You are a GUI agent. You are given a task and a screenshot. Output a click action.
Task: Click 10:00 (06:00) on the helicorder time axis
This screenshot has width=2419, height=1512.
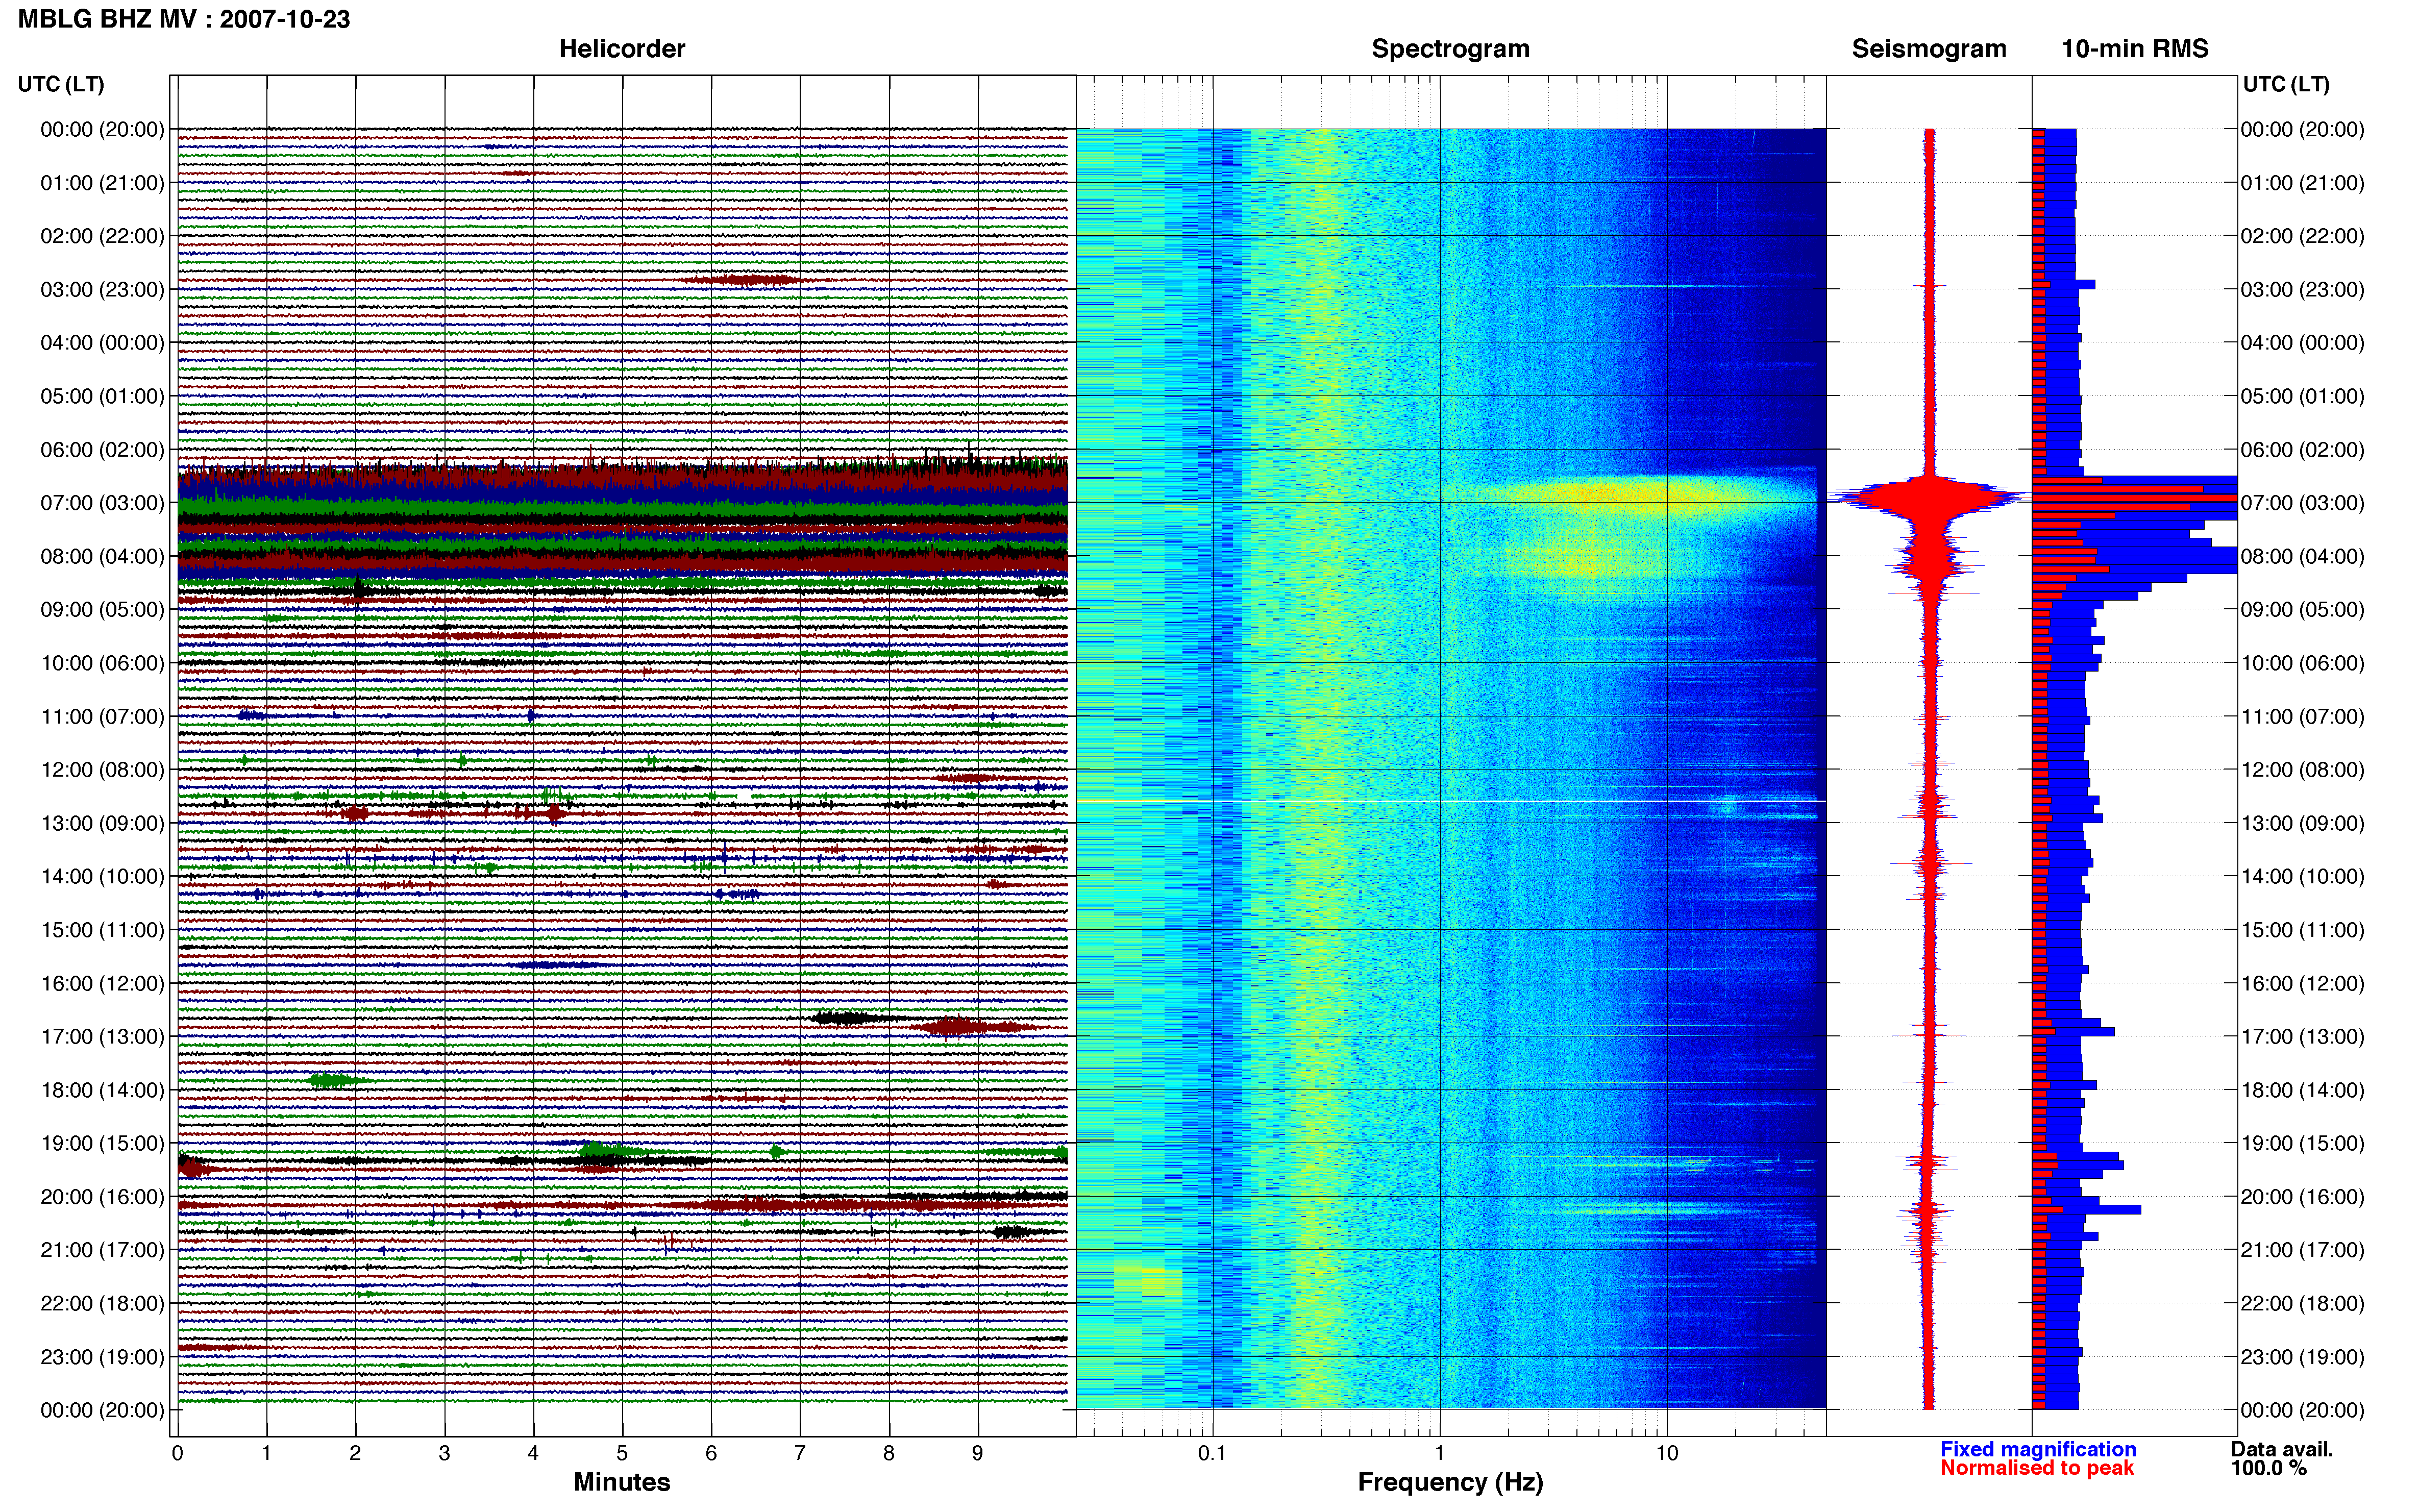click(x=102, y=663)
